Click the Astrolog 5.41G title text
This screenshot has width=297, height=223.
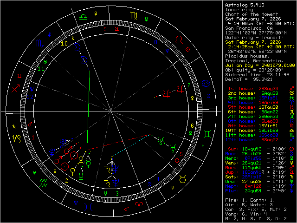click(x=244, y=5)
